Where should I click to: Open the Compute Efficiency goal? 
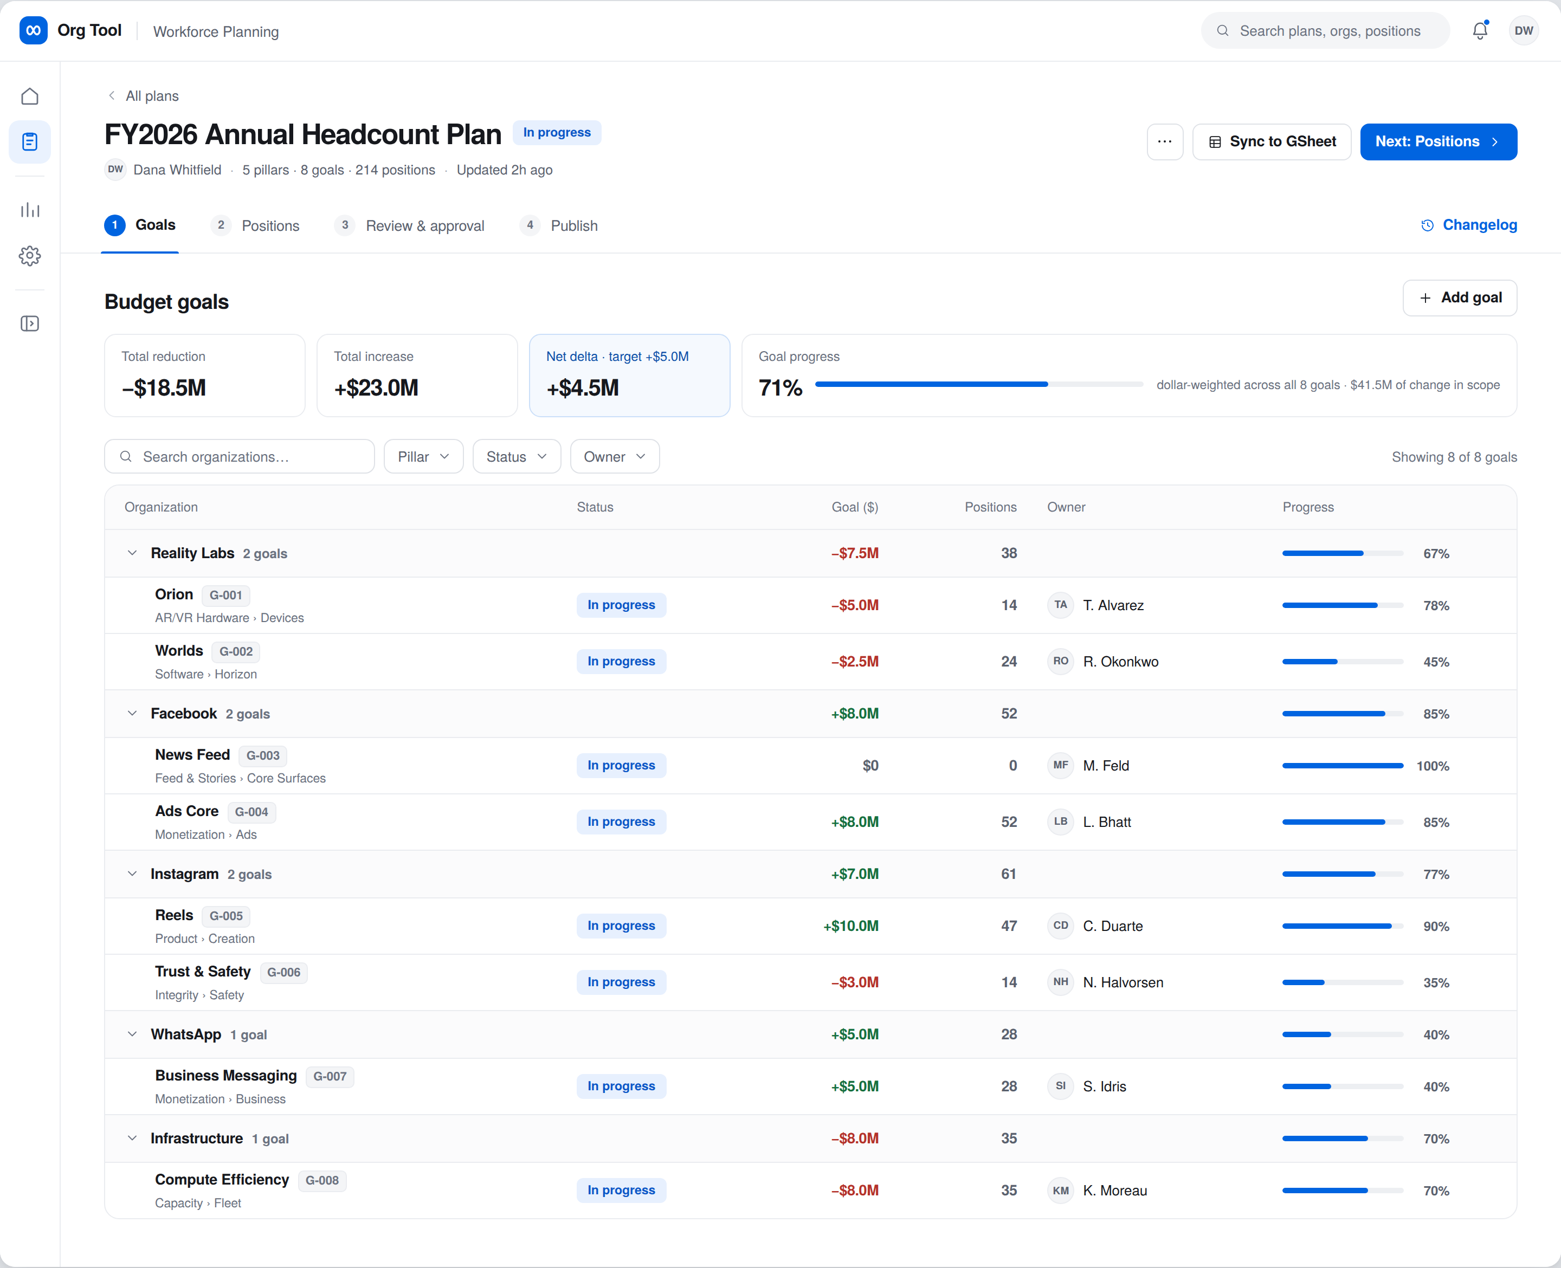810,1191
